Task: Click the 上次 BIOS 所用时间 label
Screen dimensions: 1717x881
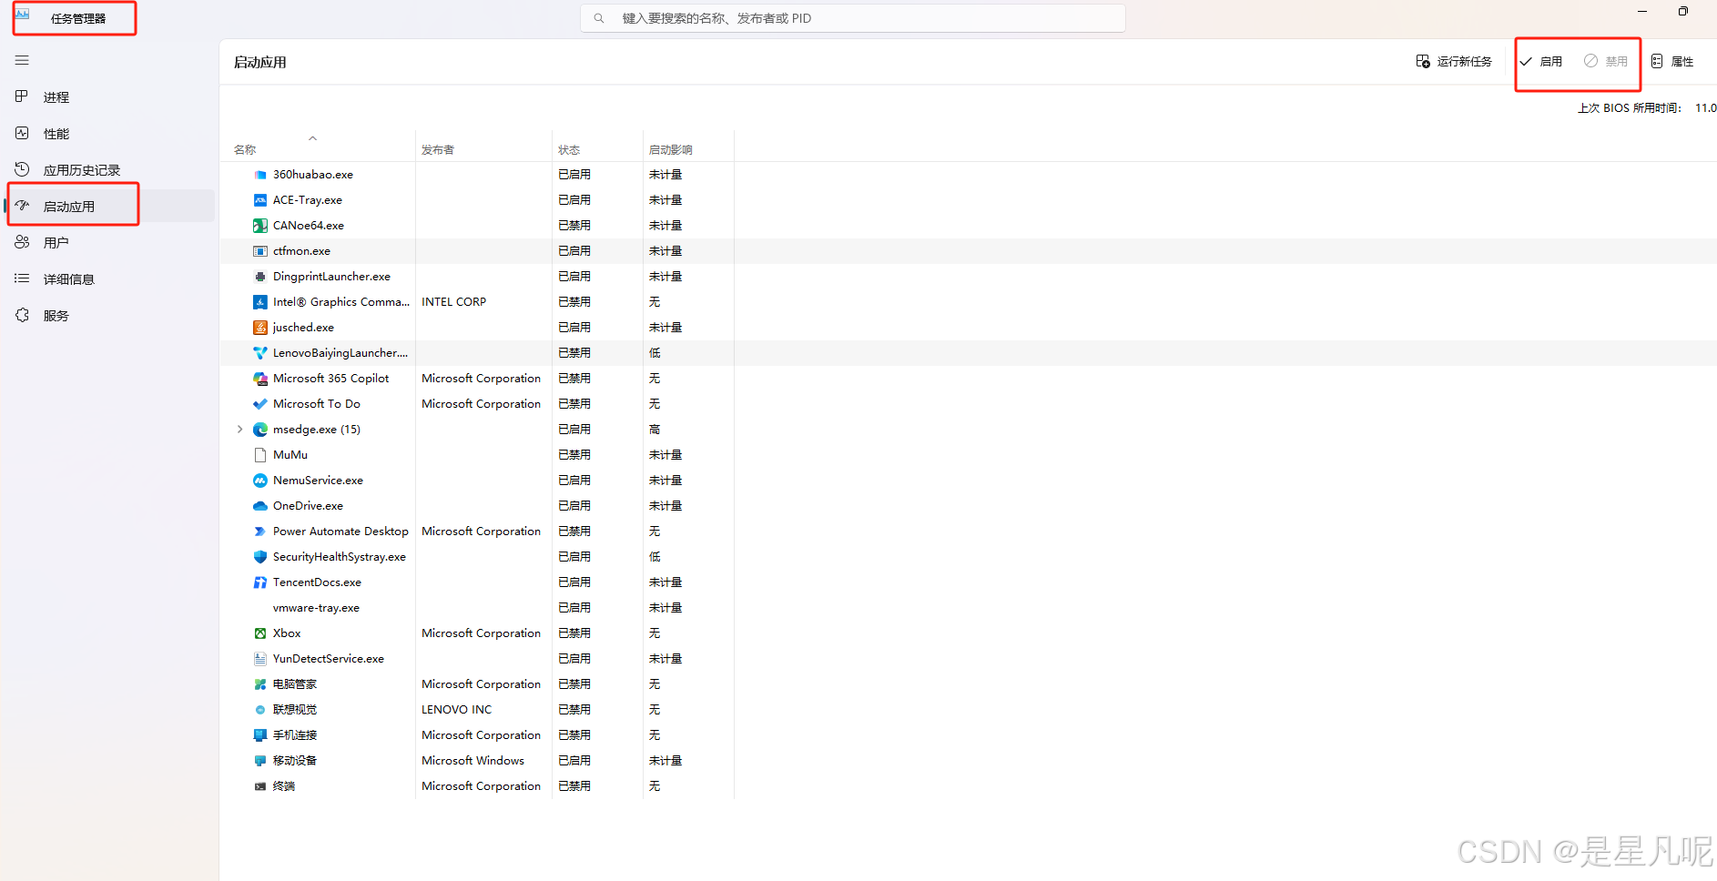Action: click(x=1630, y=108)
